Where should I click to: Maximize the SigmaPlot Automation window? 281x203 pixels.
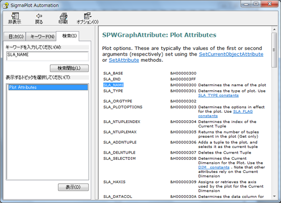click(x=256, y=4)
